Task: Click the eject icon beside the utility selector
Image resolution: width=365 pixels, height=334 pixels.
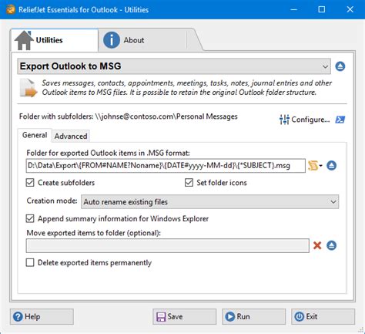Action: (x=340, y=66)
